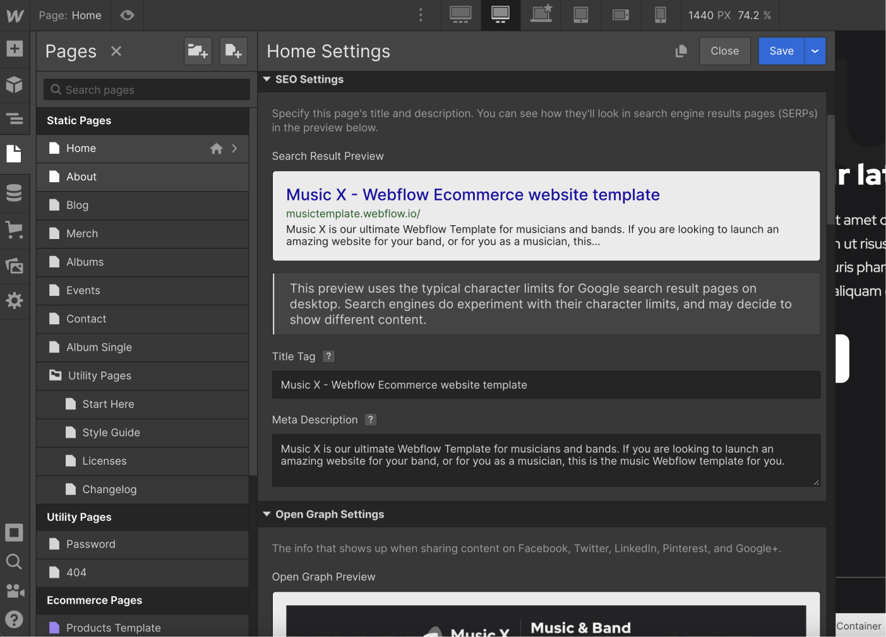Open the Add Elements panel
The height and width of the screenshot is (637, 886).
pyautogui.click(x=14, y=48)
